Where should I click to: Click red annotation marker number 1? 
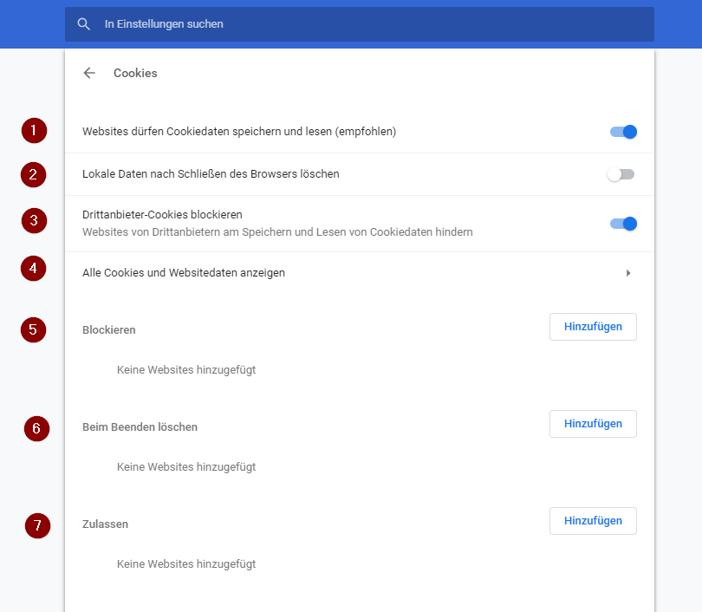34,131
